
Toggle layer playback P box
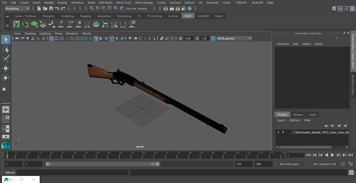coord(283,132)
